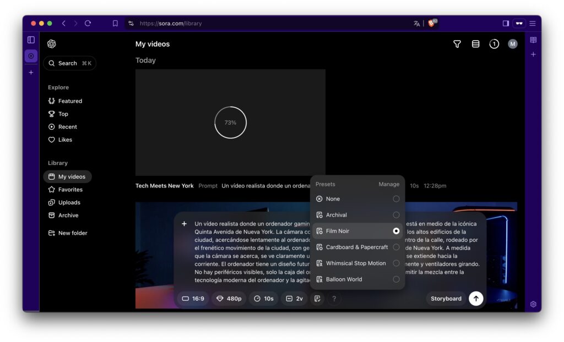
Task: Open the 16:9 aspect ratio dropdown
Action: (193, 299)
